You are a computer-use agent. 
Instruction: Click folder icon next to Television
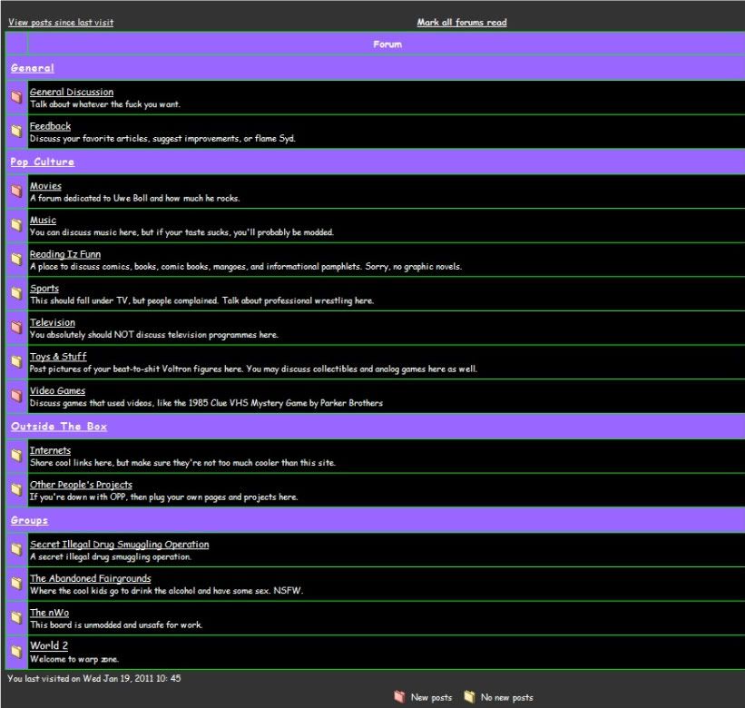click(16, 327)
